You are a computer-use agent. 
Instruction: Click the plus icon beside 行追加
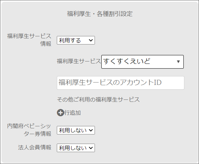tap(61, 113)
